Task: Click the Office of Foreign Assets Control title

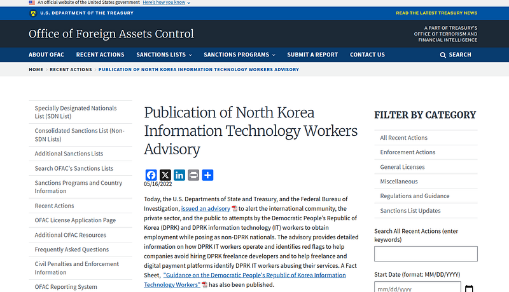Action: click(x=111, y=34)
